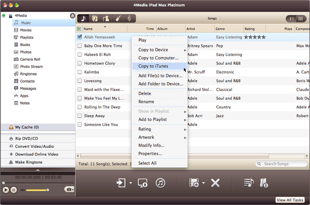Select Modify Info... in the context menu

click(151, 145)
